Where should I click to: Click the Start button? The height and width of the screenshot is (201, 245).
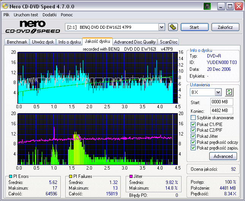click(194, 27)
